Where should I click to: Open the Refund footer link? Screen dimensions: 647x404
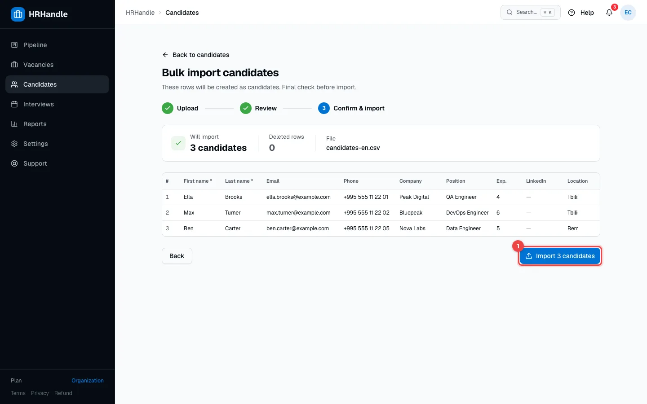pos(63,393)
